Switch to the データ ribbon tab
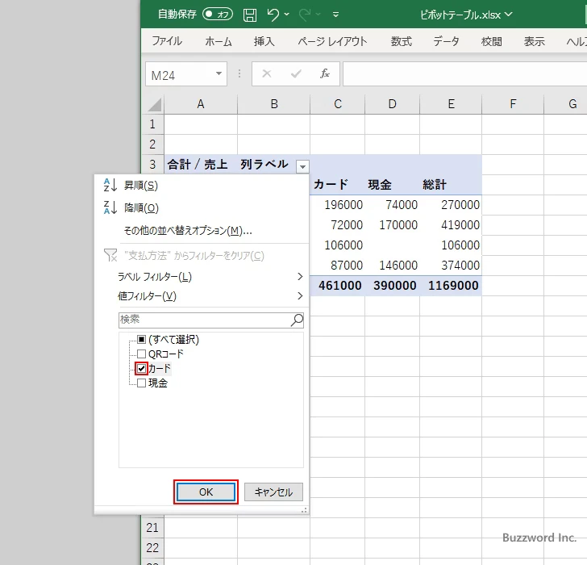This screenshot has height=565, width=587. click(x=446, y=41)
